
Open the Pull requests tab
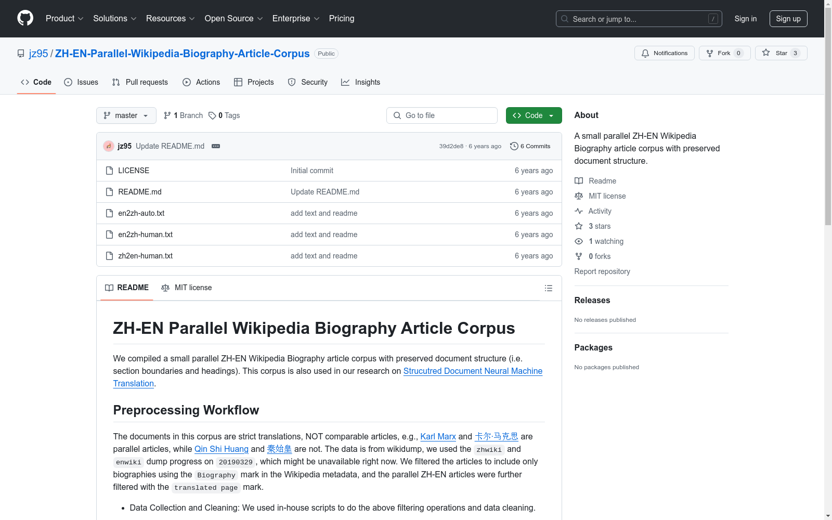click(x=140, y=82)
